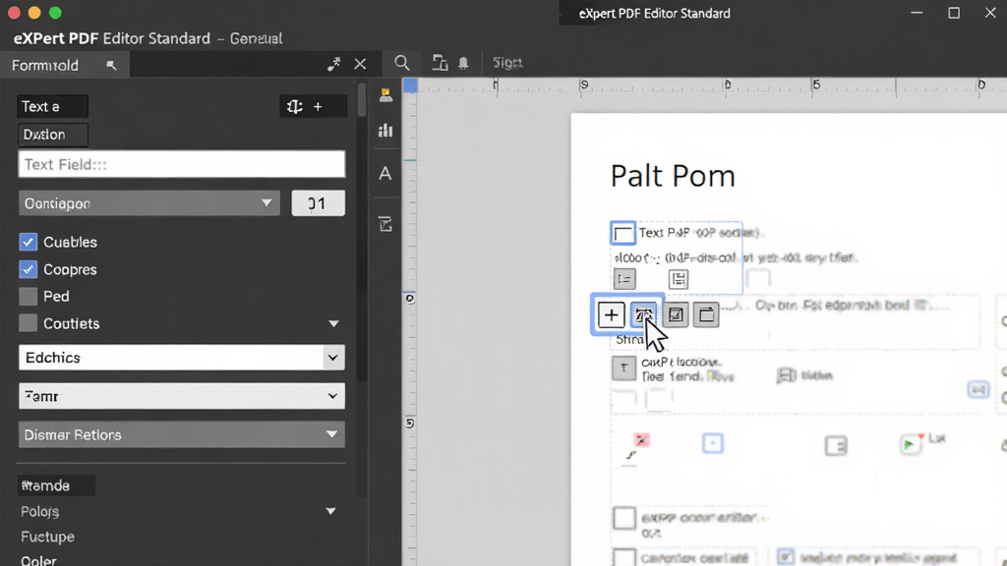Enable the Coutiets checkbox

coord(28,323)
